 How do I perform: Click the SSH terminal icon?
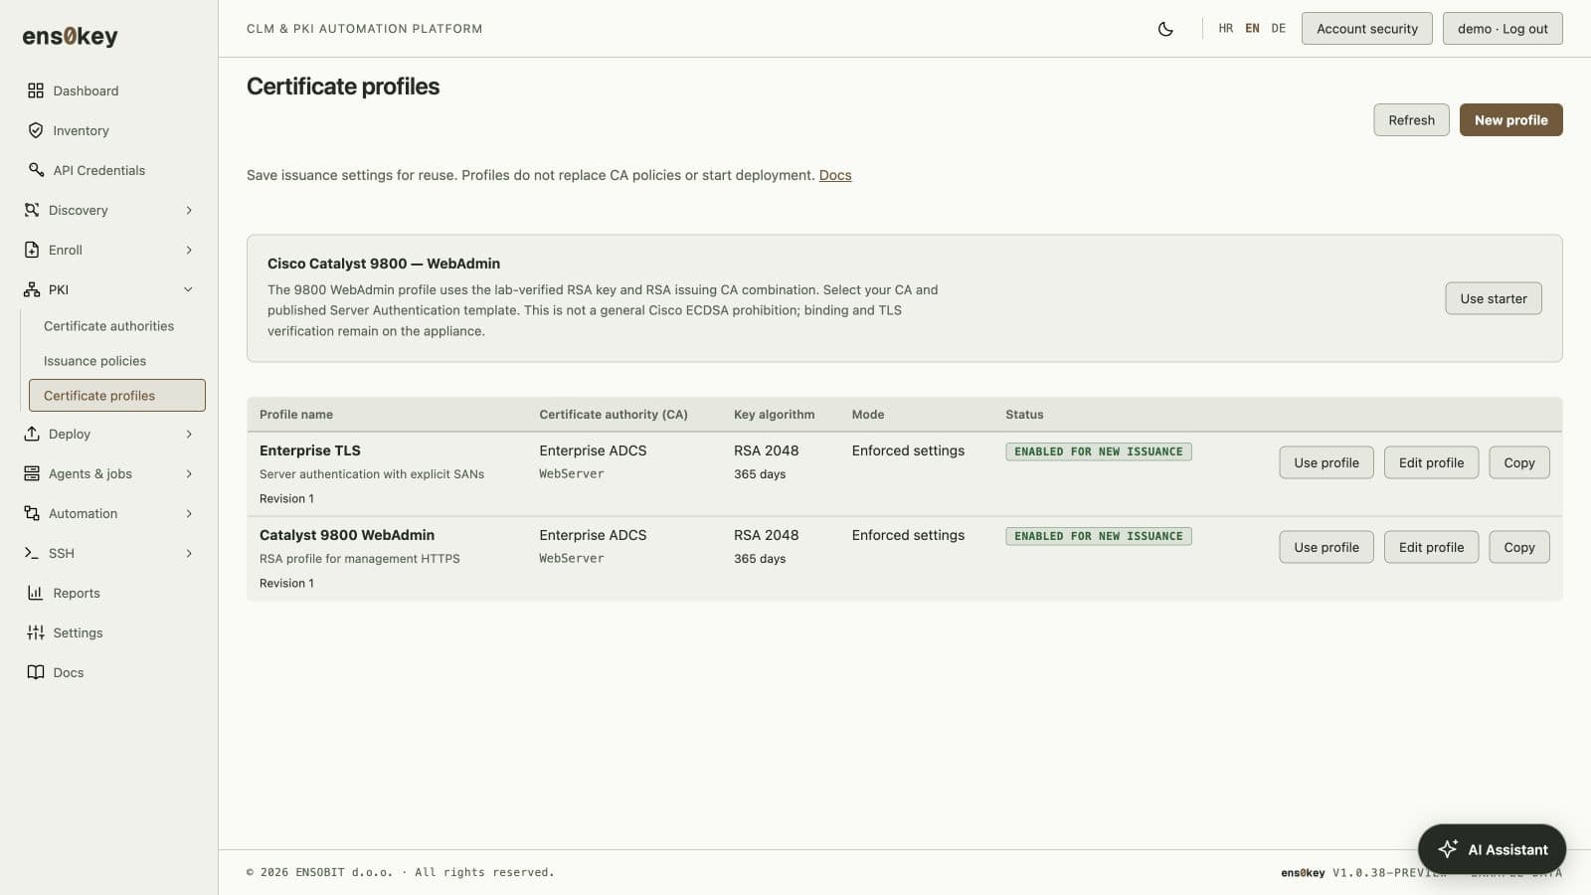click(32, 553)
